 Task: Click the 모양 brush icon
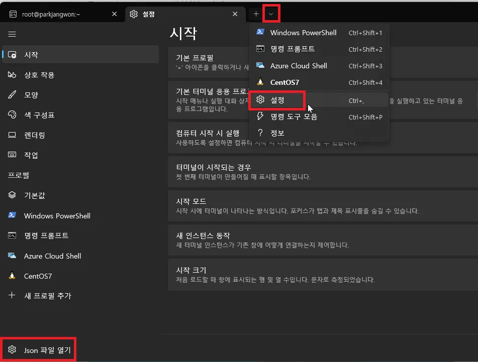point(12,95)
